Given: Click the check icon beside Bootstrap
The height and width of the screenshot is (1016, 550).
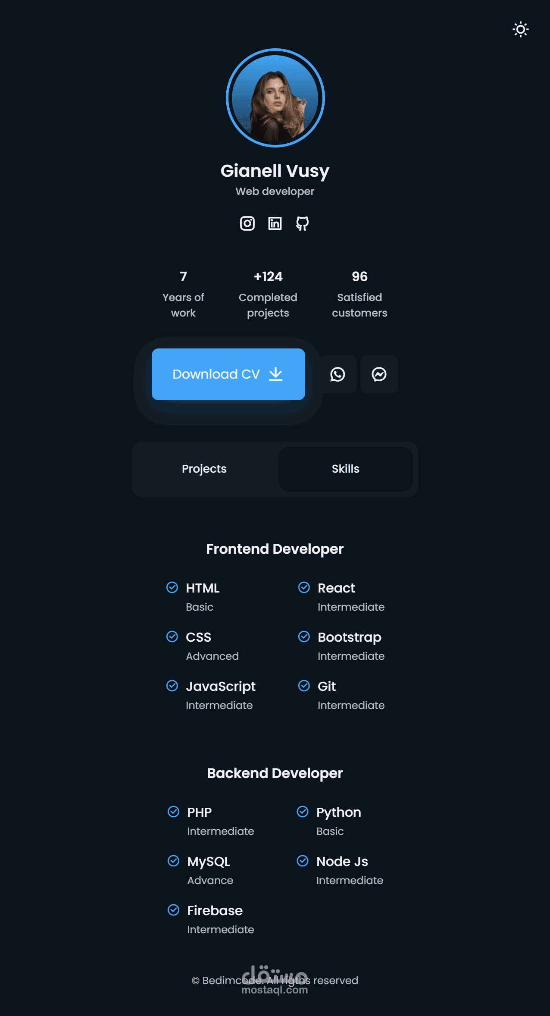Looking at the screenshot, I should tap(304, 637).
